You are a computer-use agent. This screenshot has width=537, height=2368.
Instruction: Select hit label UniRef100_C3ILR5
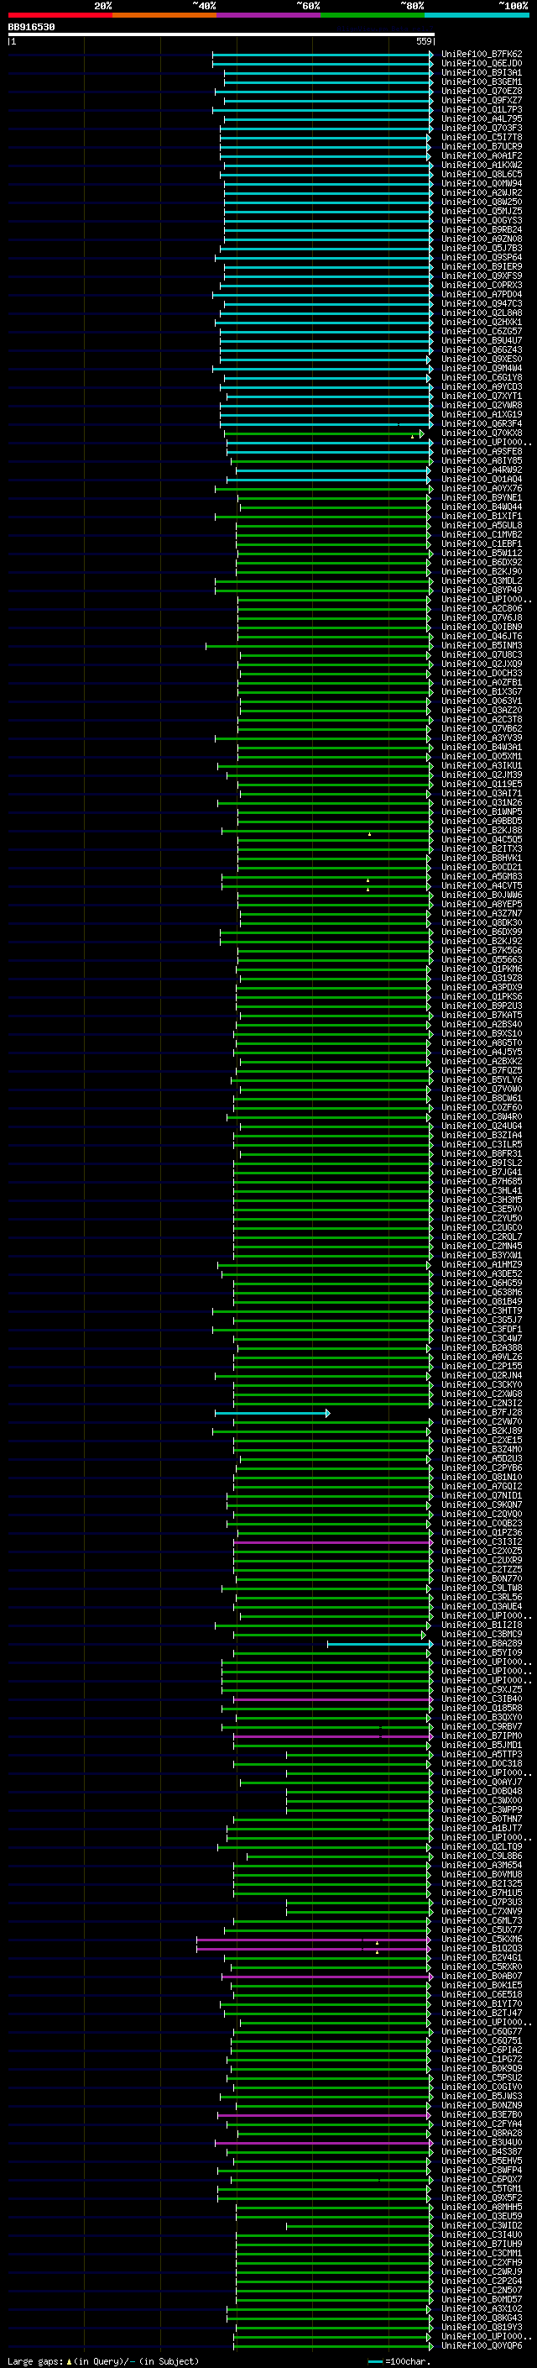click(482, 1144)
